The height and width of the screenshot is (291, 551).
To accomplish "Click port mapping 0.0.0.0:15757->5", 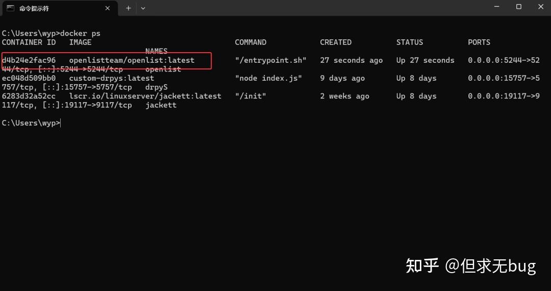I will [x=504, y=78].
